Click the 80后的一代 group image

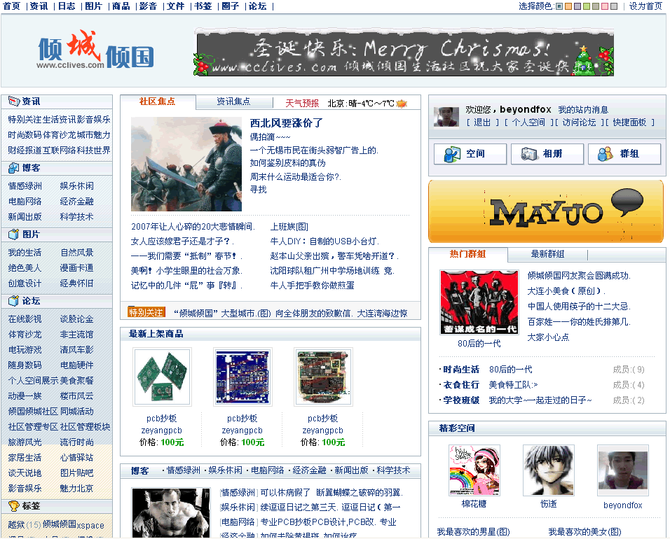479,302
